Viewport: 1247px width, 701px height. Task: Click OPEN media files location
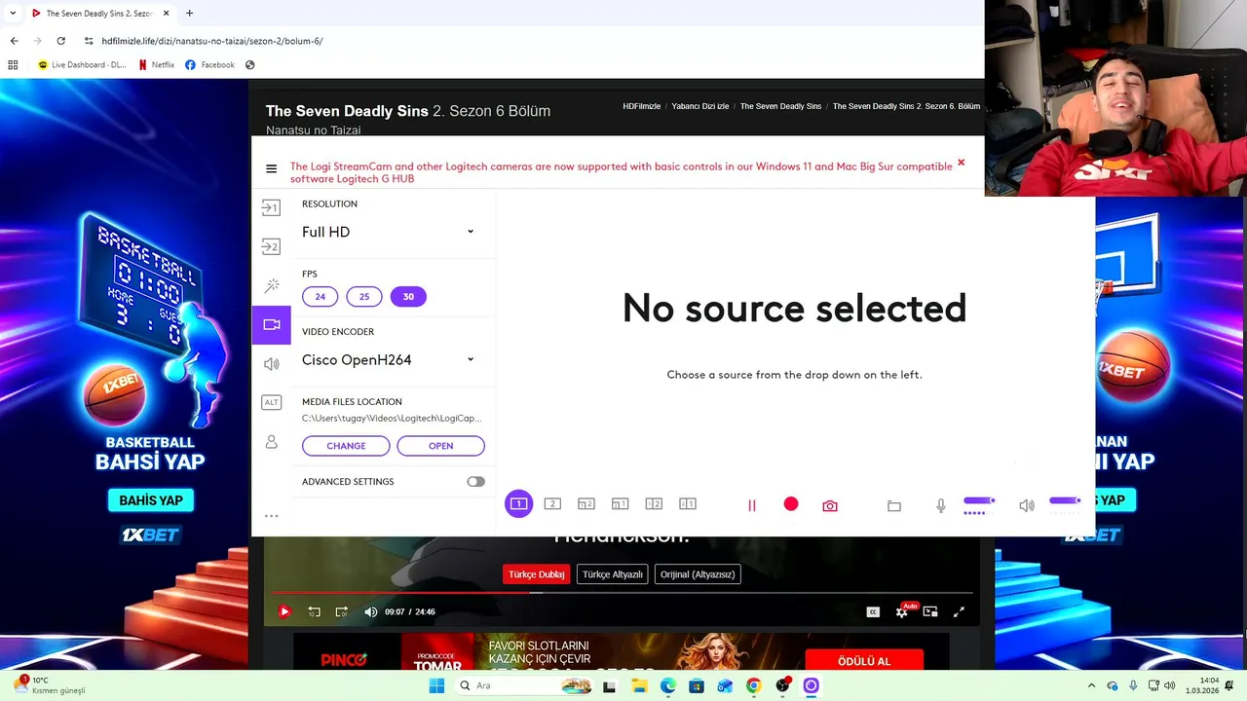tap(440, 446)
